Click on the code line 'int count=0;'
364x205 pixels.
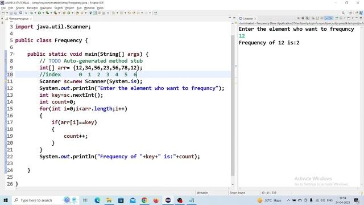click(57, 102)
